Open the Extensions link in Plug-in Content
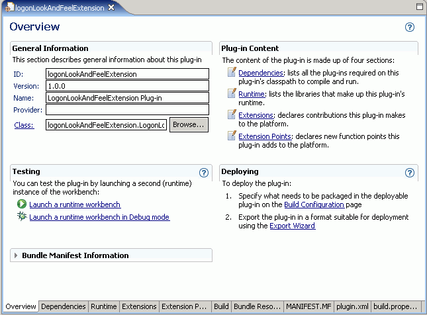Screen dimensions: 427x315 [256, 115]
